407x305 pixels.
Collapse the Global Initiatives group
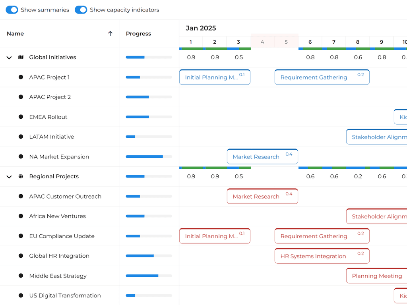pyautogui.click(x=9, y=58)
